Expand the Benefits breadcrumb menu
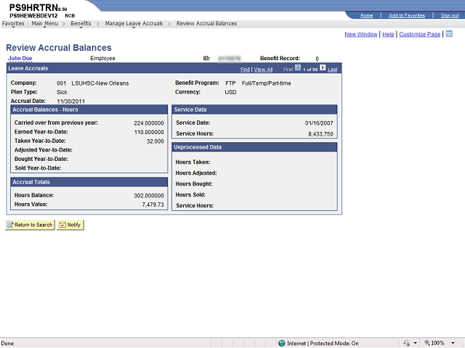Viewport: 465px width, 348px height. tap(81, 23)
